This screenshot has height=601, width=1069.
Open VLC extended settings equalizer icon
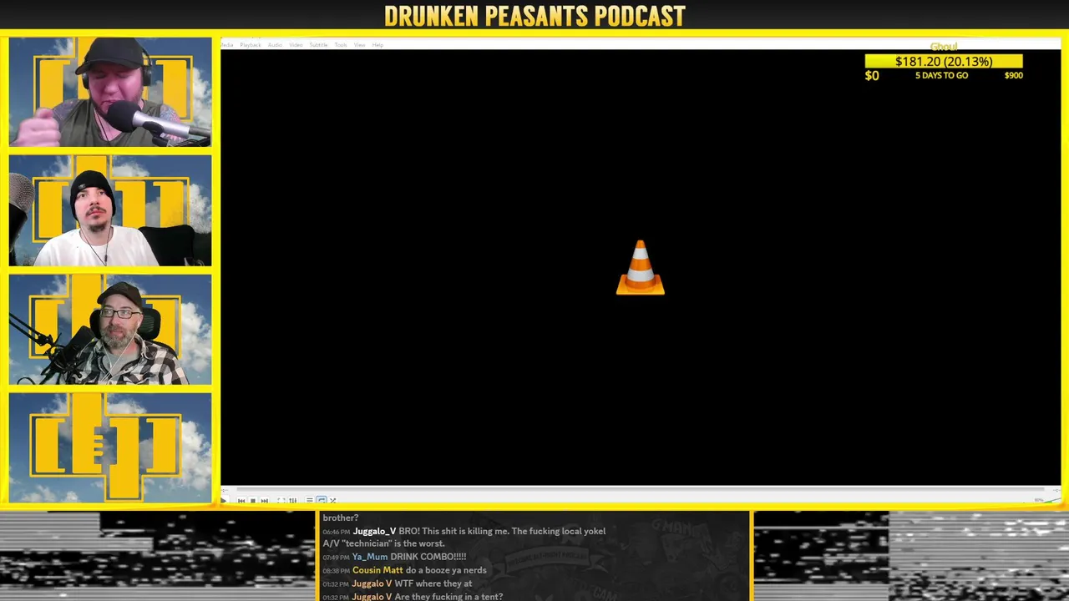tap(292, 501)
